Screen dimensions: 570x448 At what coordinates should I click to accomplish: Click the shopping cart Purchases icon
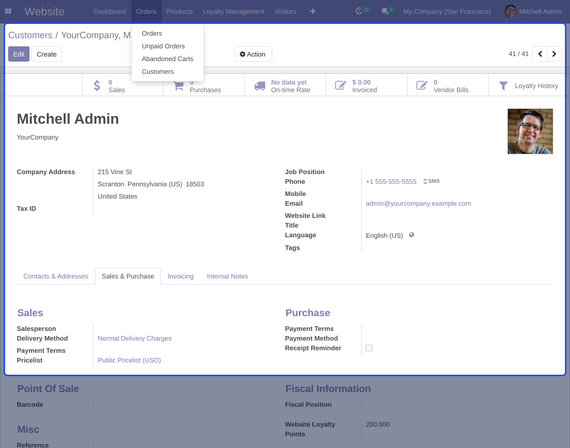tap(178, 86)
